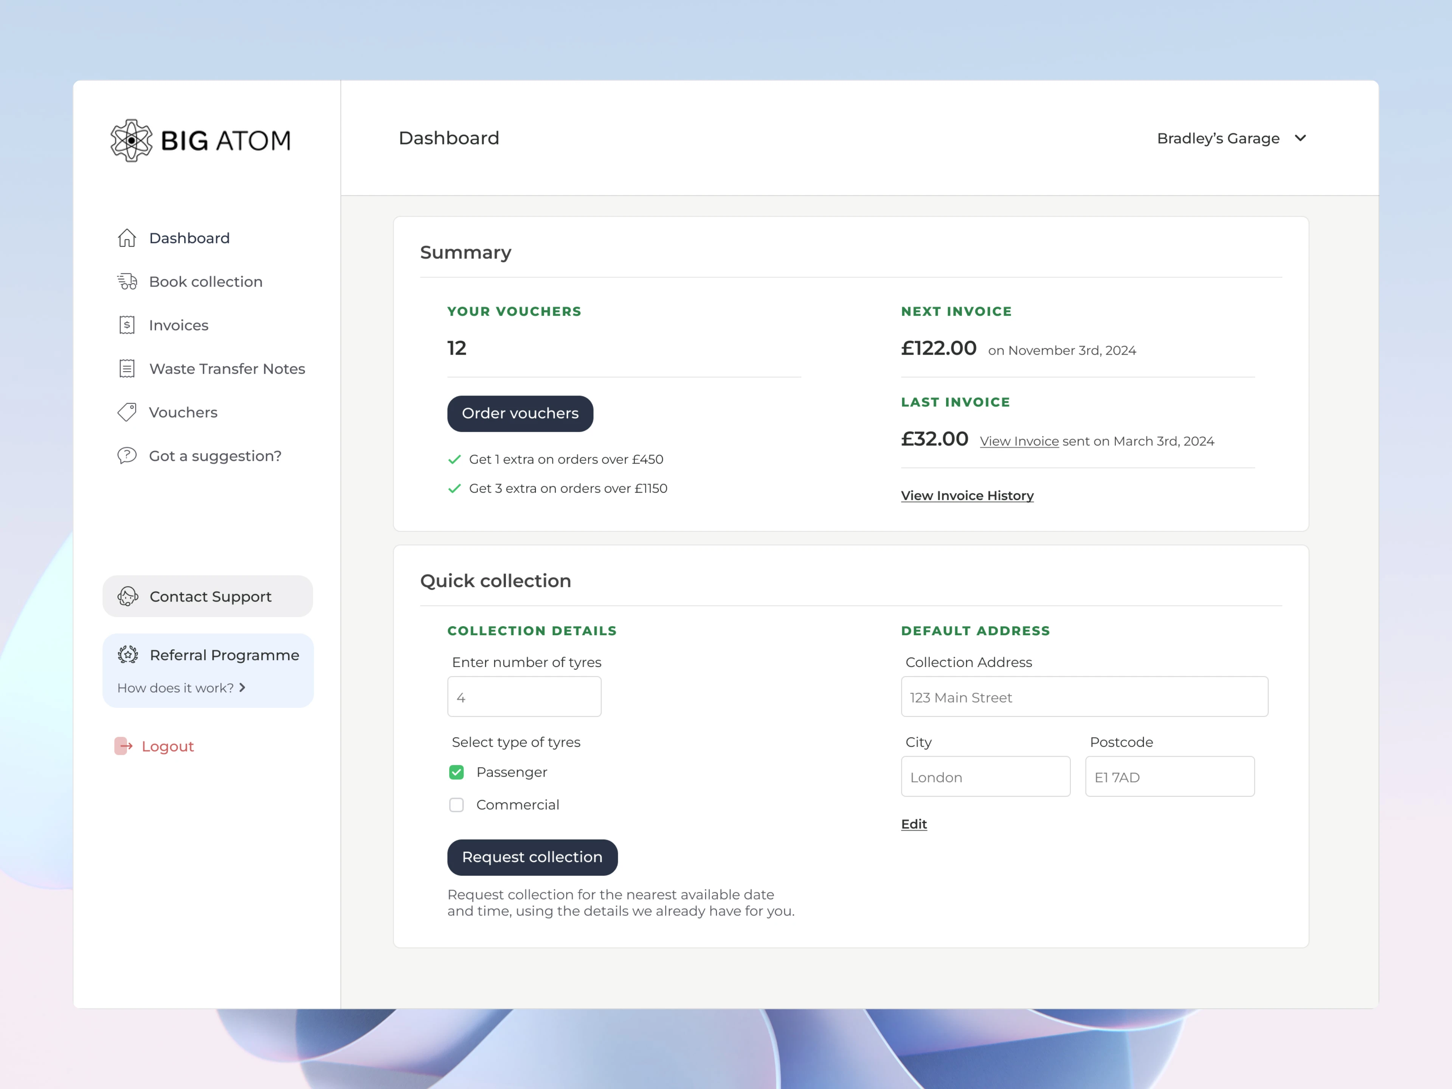This screenshot has width=1452, height=1089.
Task: Click the red Logout arrow icon
Action: click(123, 746)
